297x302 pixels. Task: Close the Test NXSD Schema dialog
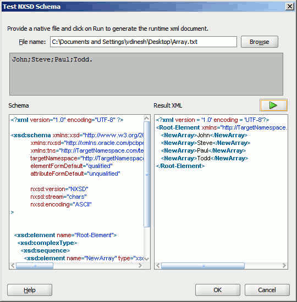[289, 7]
